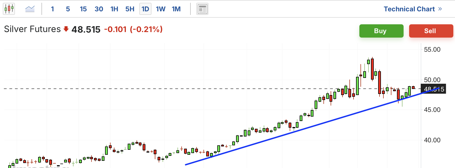Click the Technical Chart double-chevron arrow
455x168 pixels.
[440, 9]
